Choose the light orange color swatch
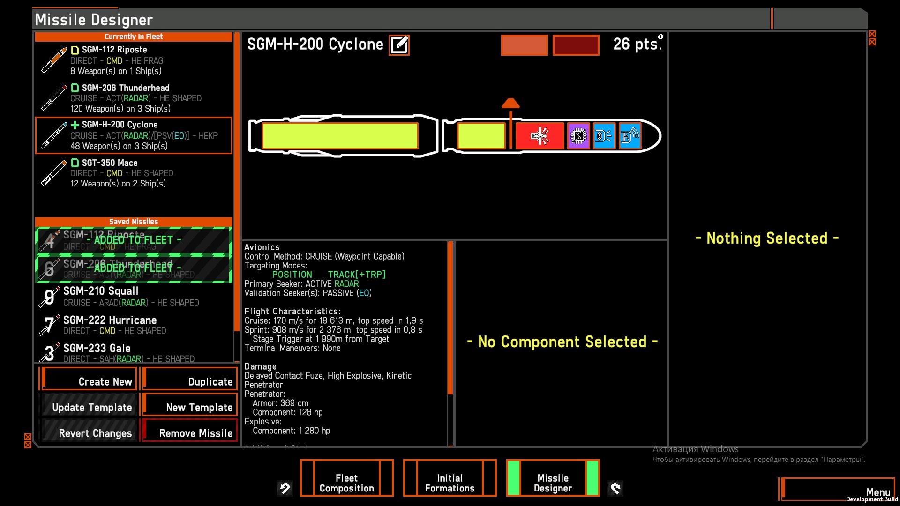900x506 pixels. (524, 45)
